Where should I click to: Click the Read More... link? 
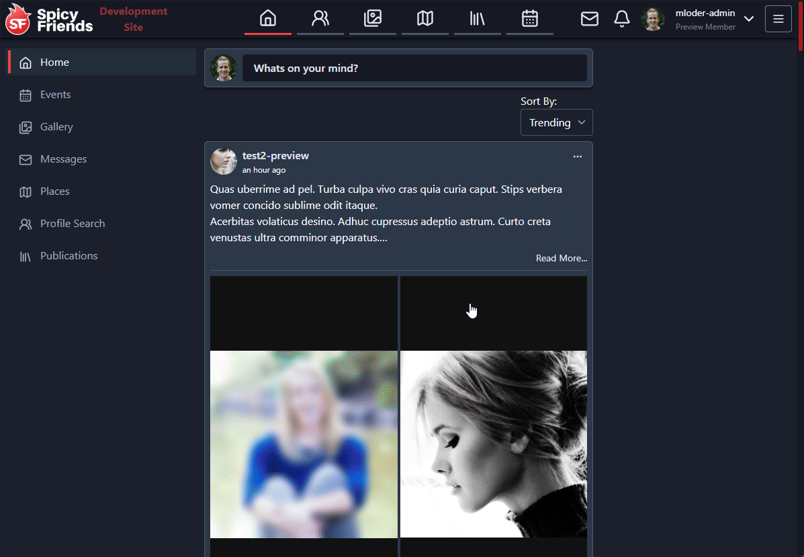coord(561,258)
